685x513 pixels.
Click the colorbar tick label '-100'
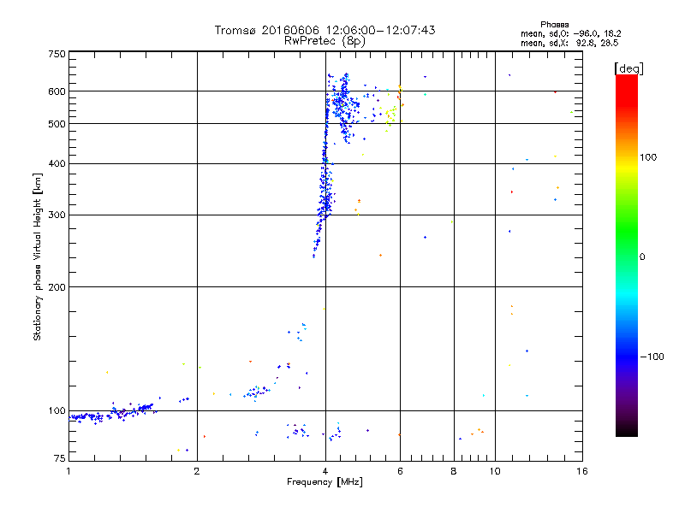click(652, 357)
